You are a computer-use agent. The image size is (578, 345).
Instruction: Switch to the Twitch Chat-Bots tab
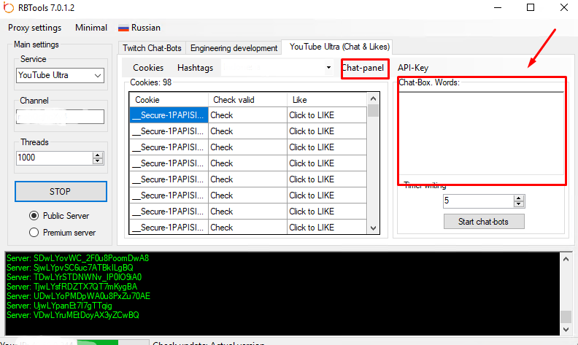(x=152, y=47)
